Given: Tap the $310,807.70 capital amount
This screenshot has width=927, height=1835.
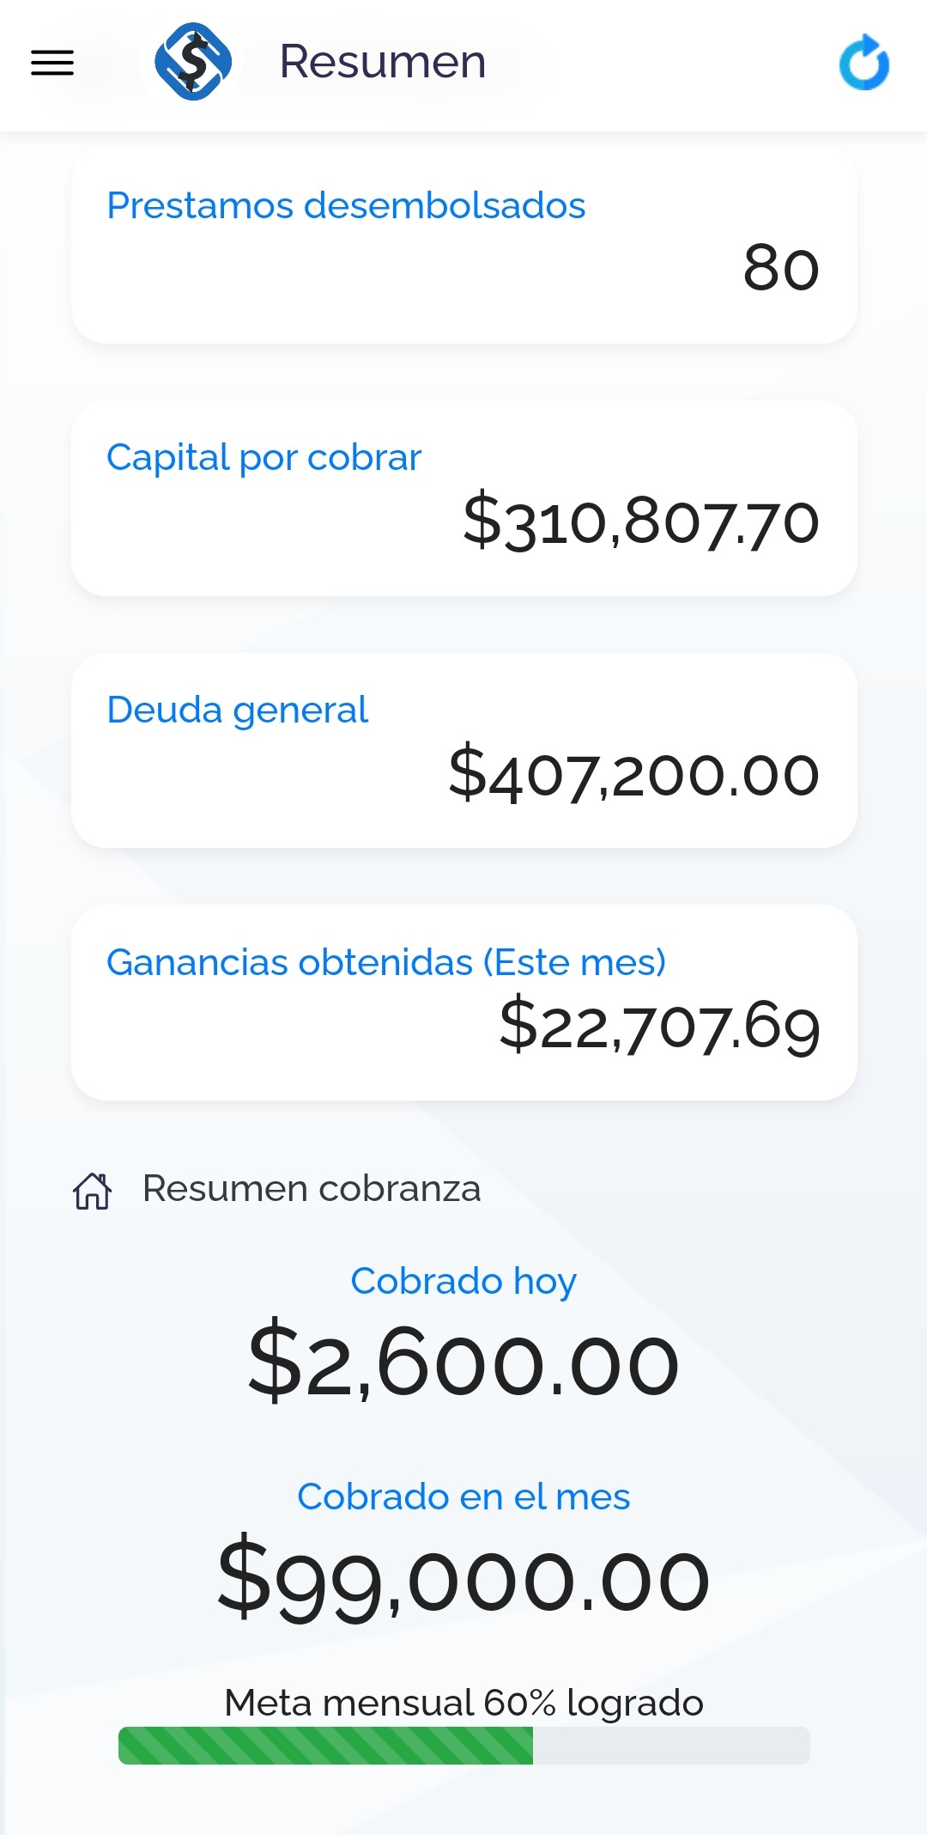Looking at the screenshot, I should (x=641, y=521).
